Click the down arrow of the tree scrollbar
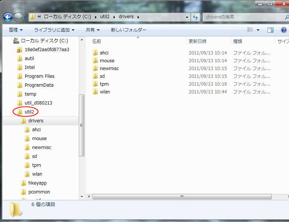Image resolution: width=289 pixels, height=222 pixels. coord(82,197)
